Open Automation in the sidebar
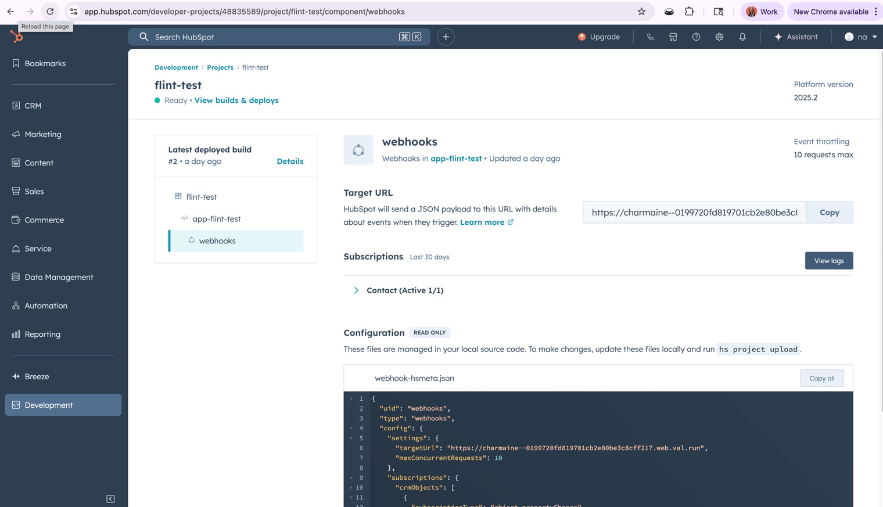The width and height of the screenshot is (883, 507). click(x=46, y=305)
